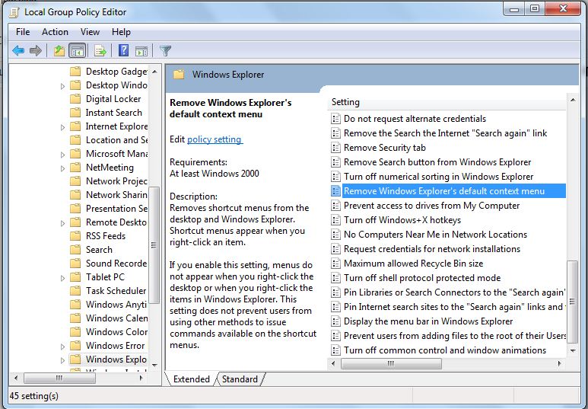Click the Export List toolbar icon
This screenshot has width=588, height=409.
point(100,50)
